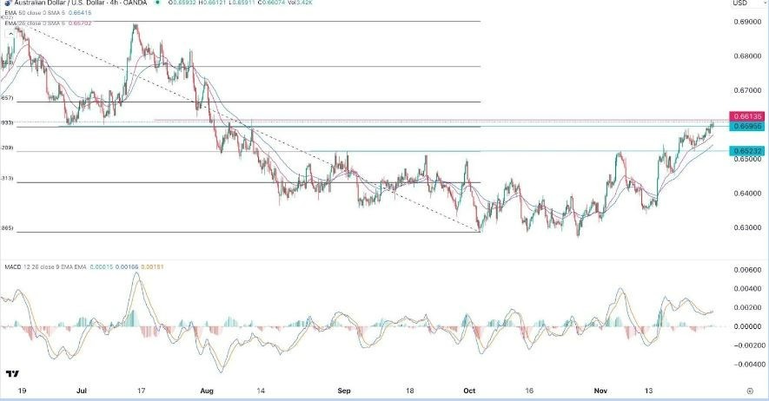Click the 0.64000 price axis value
The width and height of the screenshot is (769, 401).
747,194
